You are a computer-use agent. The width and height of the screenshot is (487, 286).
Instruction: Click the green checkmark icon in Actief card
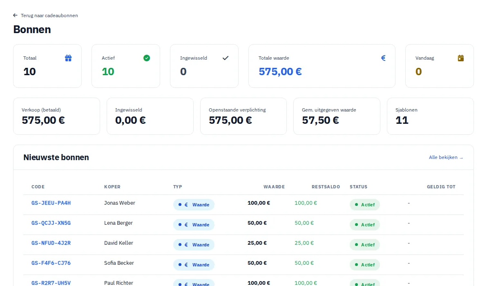147,58
